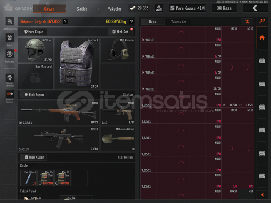Click the auto-arrange icon beside Takıma Ver

tap(247, 22)
